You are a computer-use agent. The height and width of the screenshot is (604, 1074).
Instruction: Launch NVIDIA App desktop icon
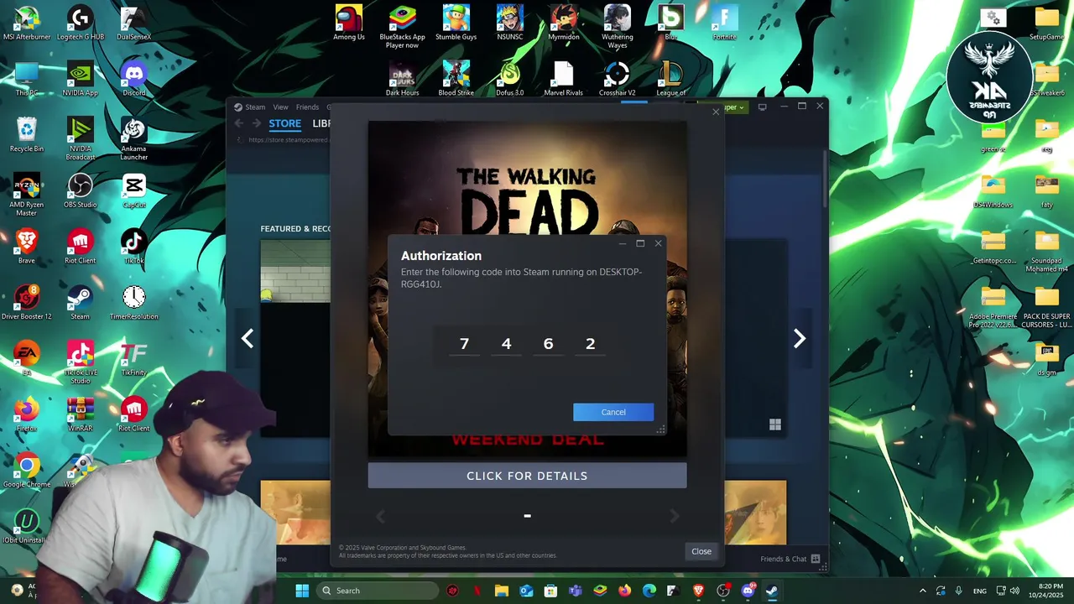80,80
